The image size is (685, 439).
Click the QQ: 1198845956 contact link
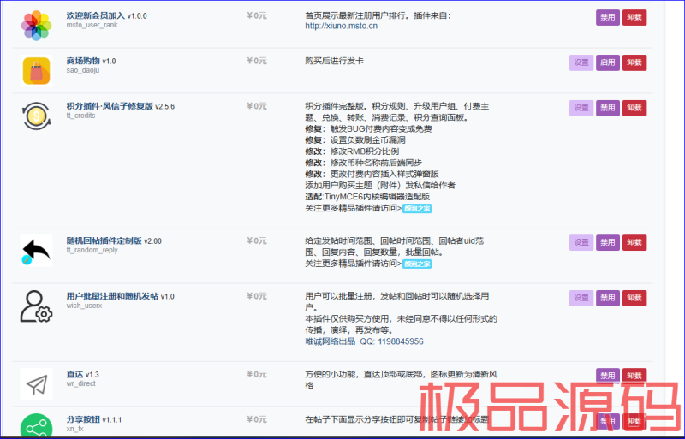click(391, 341)
